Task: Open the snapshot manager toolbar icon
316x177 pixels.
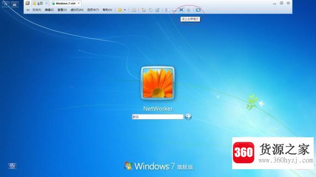Action: tap(158, 10)
